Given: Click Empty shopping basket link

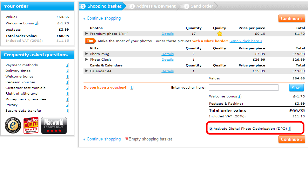Looking at the screenshot, I should coord(150,139).
